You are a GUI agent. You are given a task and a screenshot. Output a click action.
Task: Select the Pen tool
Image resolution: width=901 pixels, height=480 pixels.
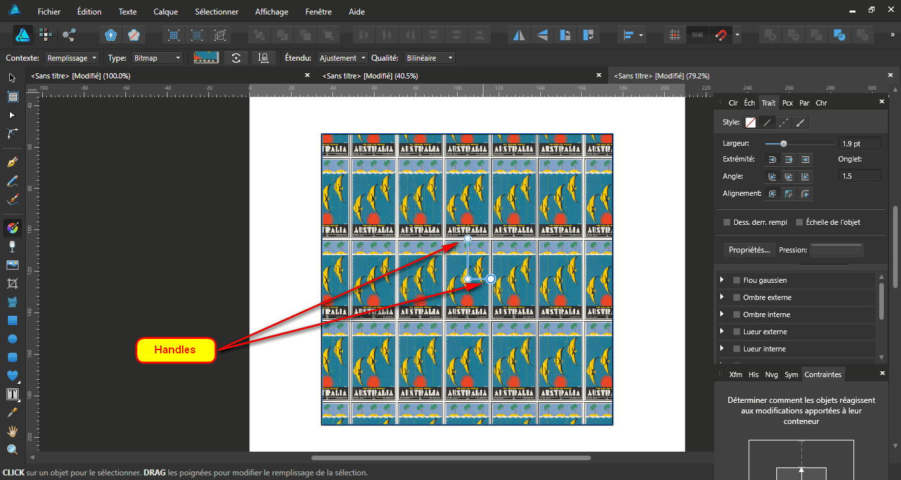12,162
